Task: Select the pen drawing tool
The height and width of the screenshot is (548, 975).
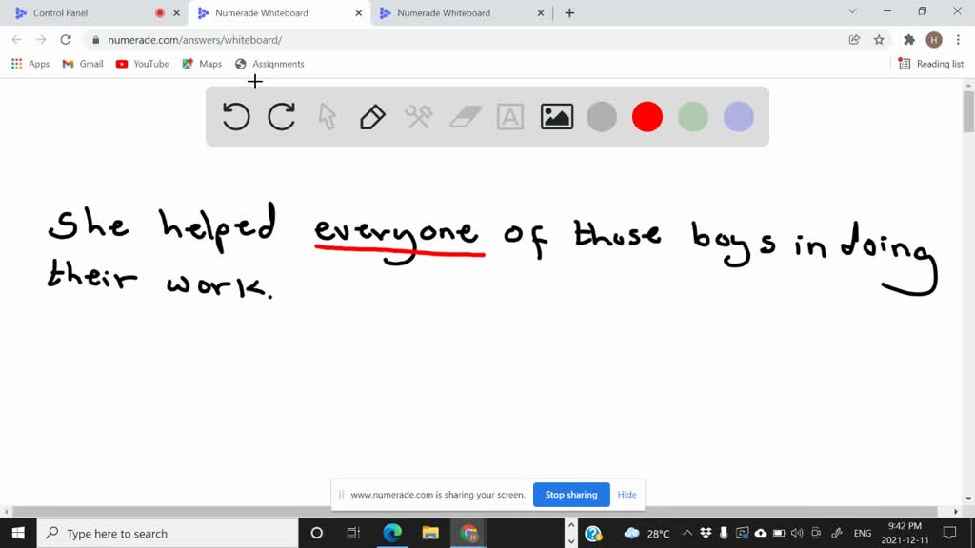Action: pyautogui.click(x=372, y=117)
